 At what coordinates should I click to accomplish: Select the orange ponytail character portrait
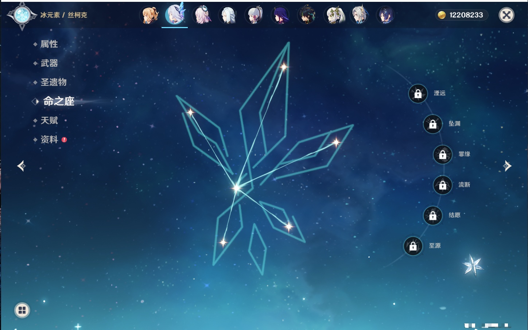[150, 15]
